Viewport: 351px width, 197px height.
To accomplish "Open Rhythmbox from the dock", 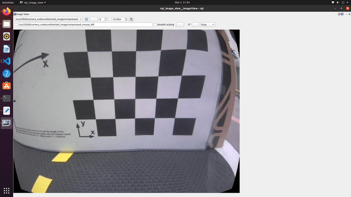I will click(6, 36).
